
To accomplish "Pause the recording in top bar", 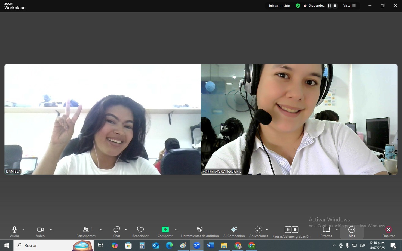I will [x=329, y=6].
